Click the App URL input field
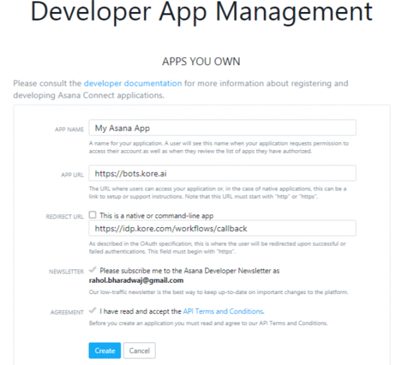Screen dimensions: 402x365 click(x=222, y=173)
